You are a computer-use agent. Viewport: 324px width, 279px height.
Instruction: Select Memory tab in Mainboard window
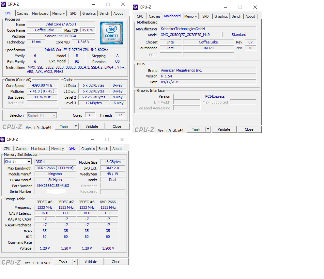pos(191,16)
